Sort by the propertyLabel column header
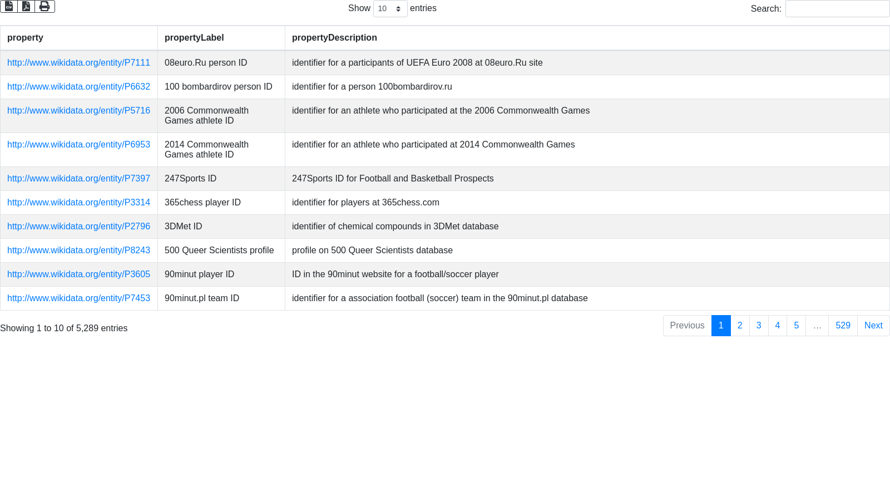The height and width of the screenshot is (501, 890). [x=194, y=38]
